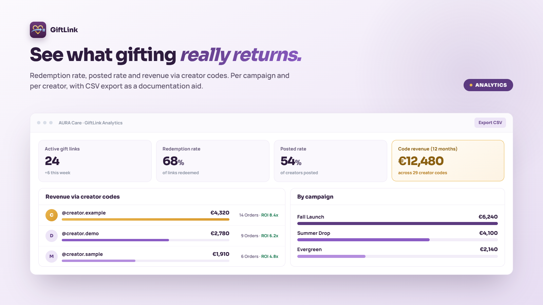Screen dimensions: 543x305
Task: Select the M avatar for creator.sample
Action: pos(52,257)
